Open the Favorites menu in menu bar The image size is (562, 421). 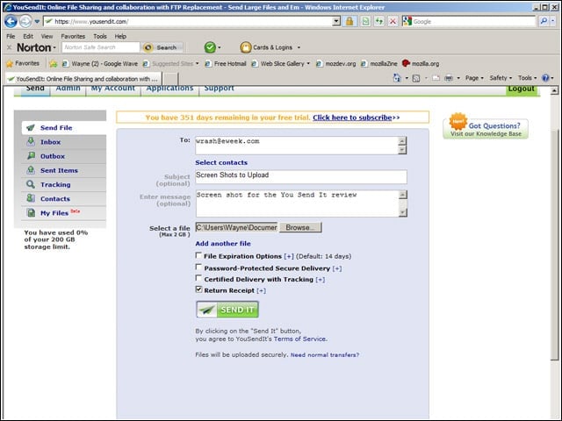coord(73,37)
